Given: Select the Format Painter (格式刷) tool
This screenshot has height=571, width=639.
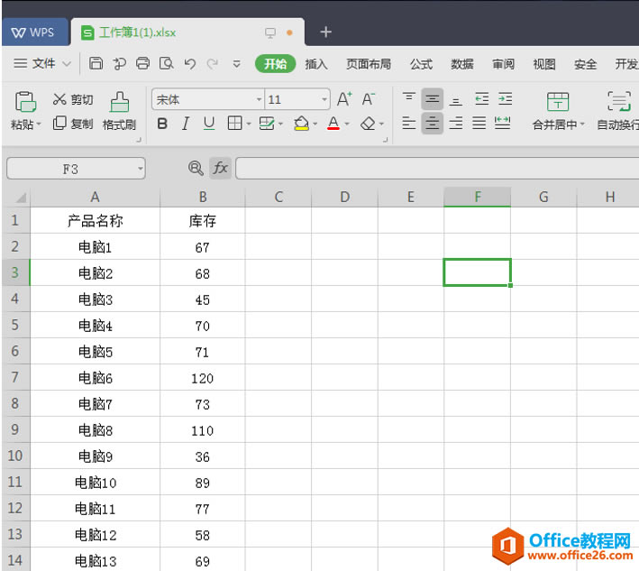Looking at the screenshot, I should pyautogui.click(x=119, y=111).
